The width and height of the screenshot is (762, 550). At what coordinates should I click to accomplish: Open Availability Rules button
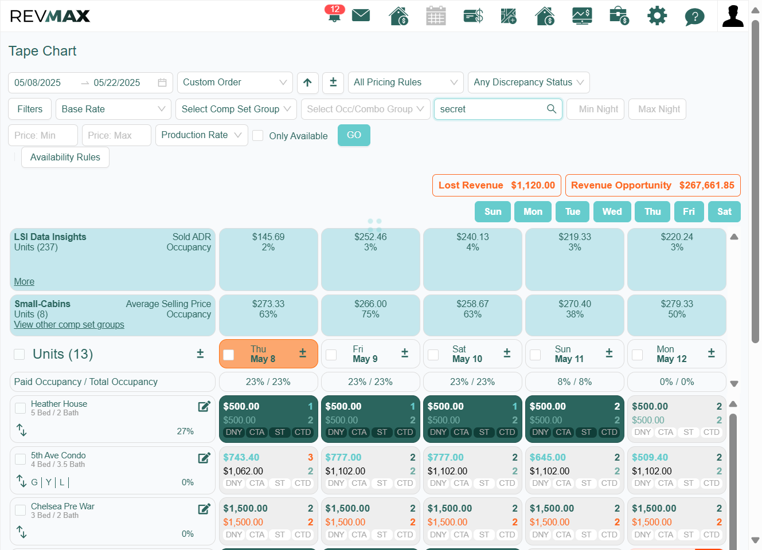(x=65, y=157)
